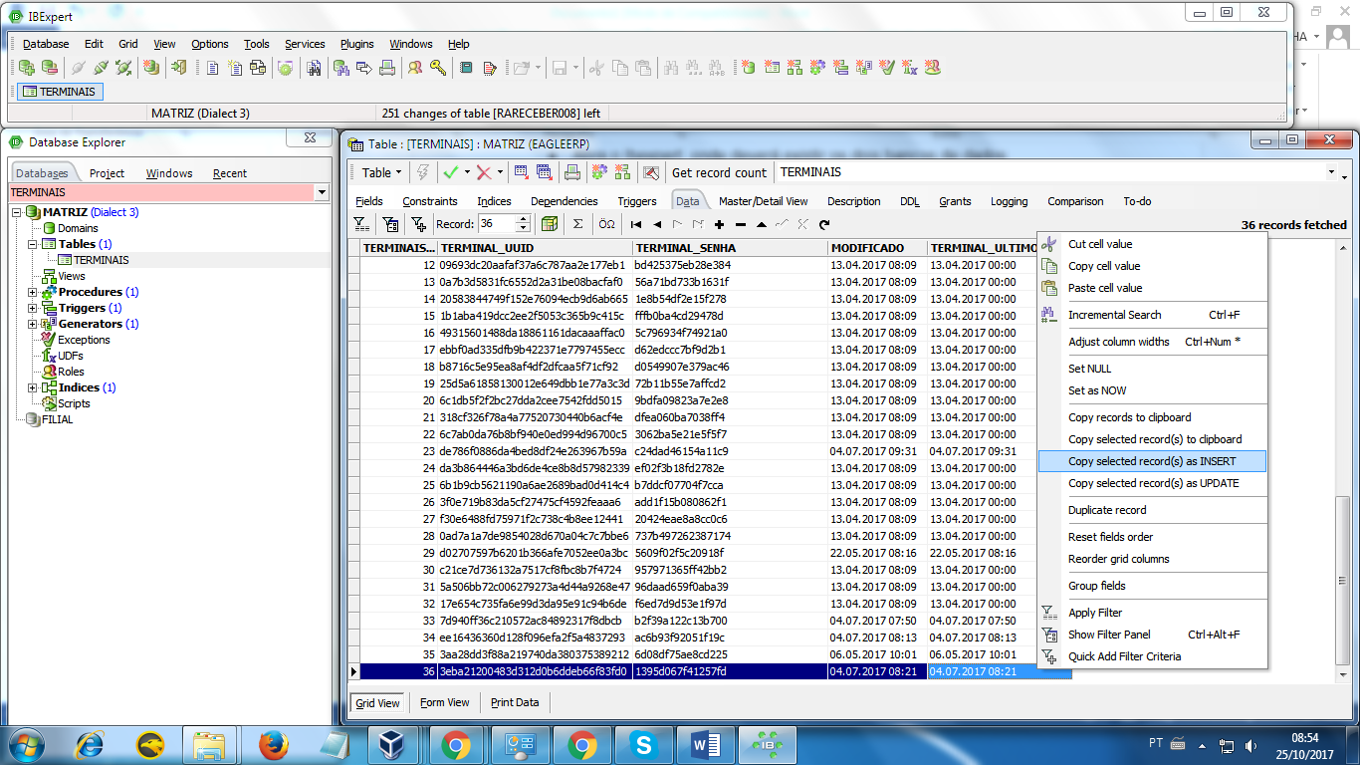Click the Record number input field
This screenshot has width=1360, height=765.
(497, 224)
